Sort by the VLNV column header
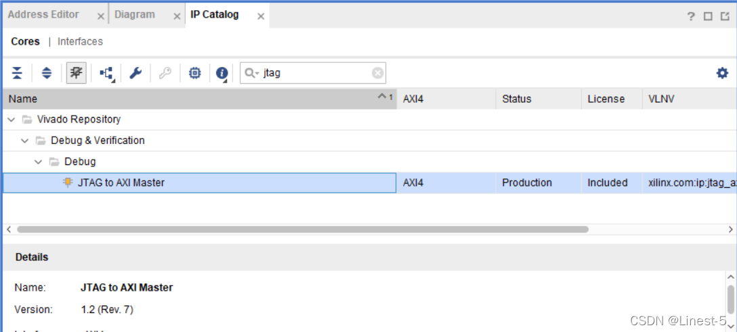Image resolution: width=737 pixels, height=332 pixels. pos(689,99)
